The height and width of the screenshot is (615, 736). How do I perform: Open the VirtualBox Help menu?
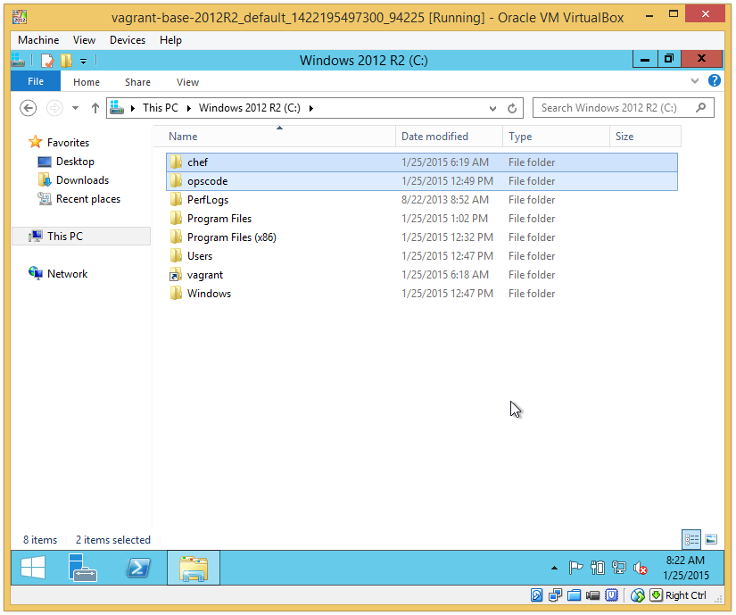[170, 40]
